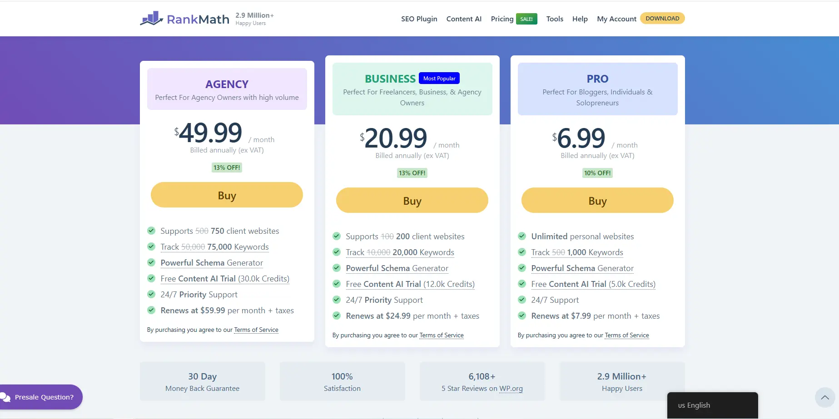Open Free Content AI Trial (5.0k Credits)

point(593,284)
